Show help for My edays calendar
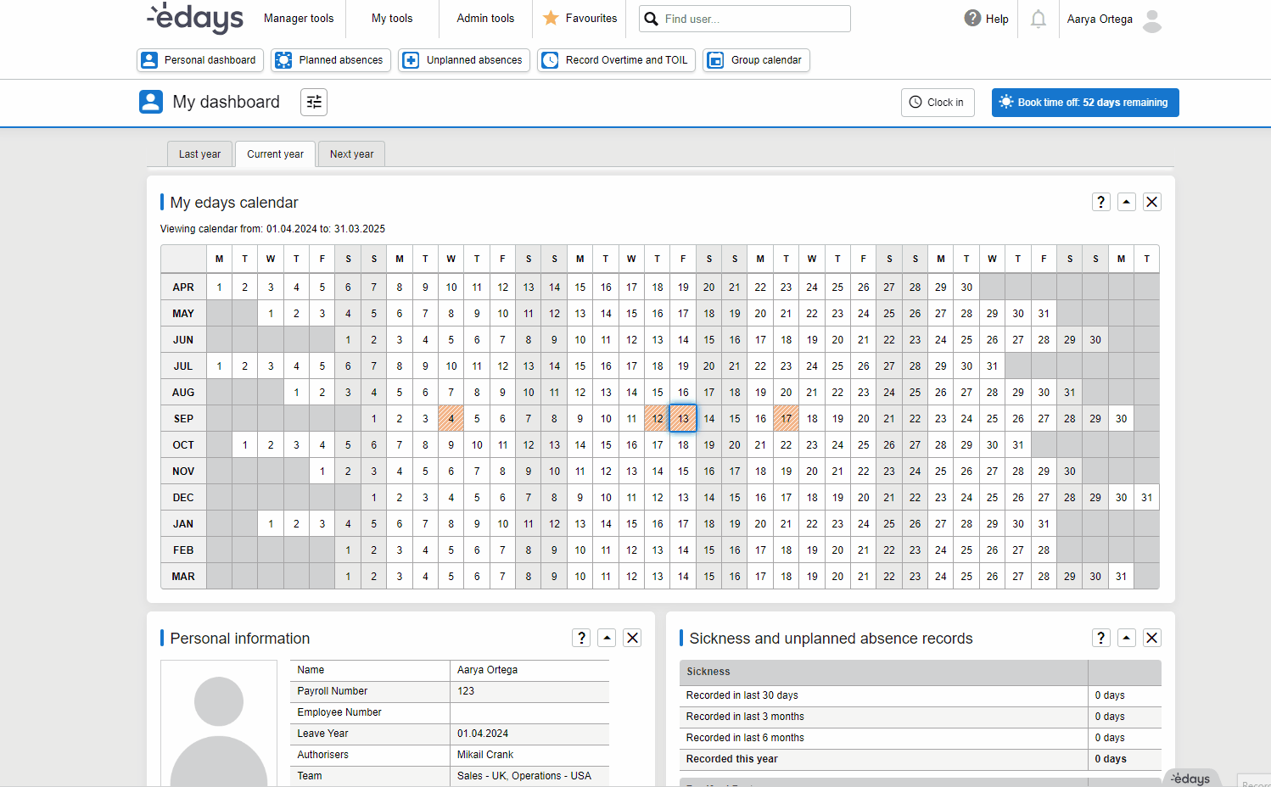 coord(1101,202)
